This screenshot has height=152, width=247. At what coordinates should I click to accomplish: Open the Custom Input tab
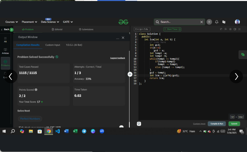point(53,45)
